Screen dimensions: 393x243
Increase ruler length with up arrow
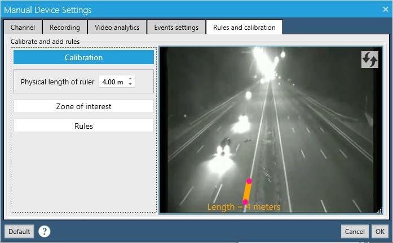tap(130, 79)
